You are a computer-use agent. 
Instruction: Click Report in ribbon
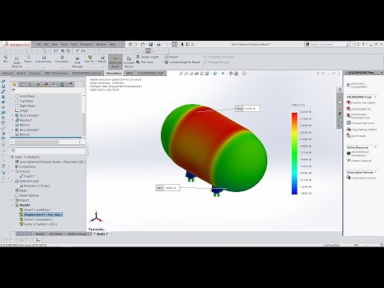click(171, 57)
